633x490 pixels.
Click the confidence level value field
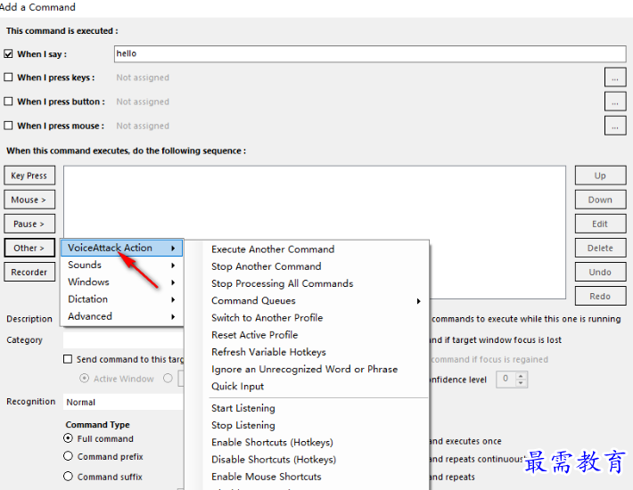click(506, 380)
